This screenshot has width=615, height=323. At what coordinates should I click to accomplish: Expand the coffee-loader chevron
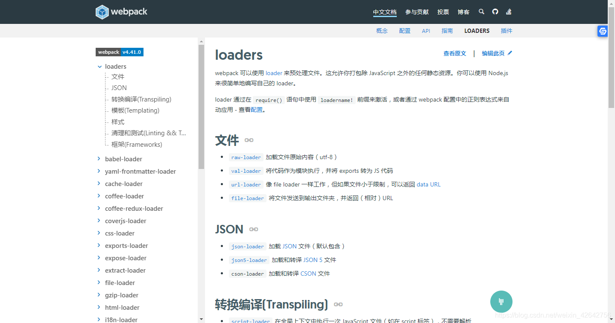[x=100, y=196]
